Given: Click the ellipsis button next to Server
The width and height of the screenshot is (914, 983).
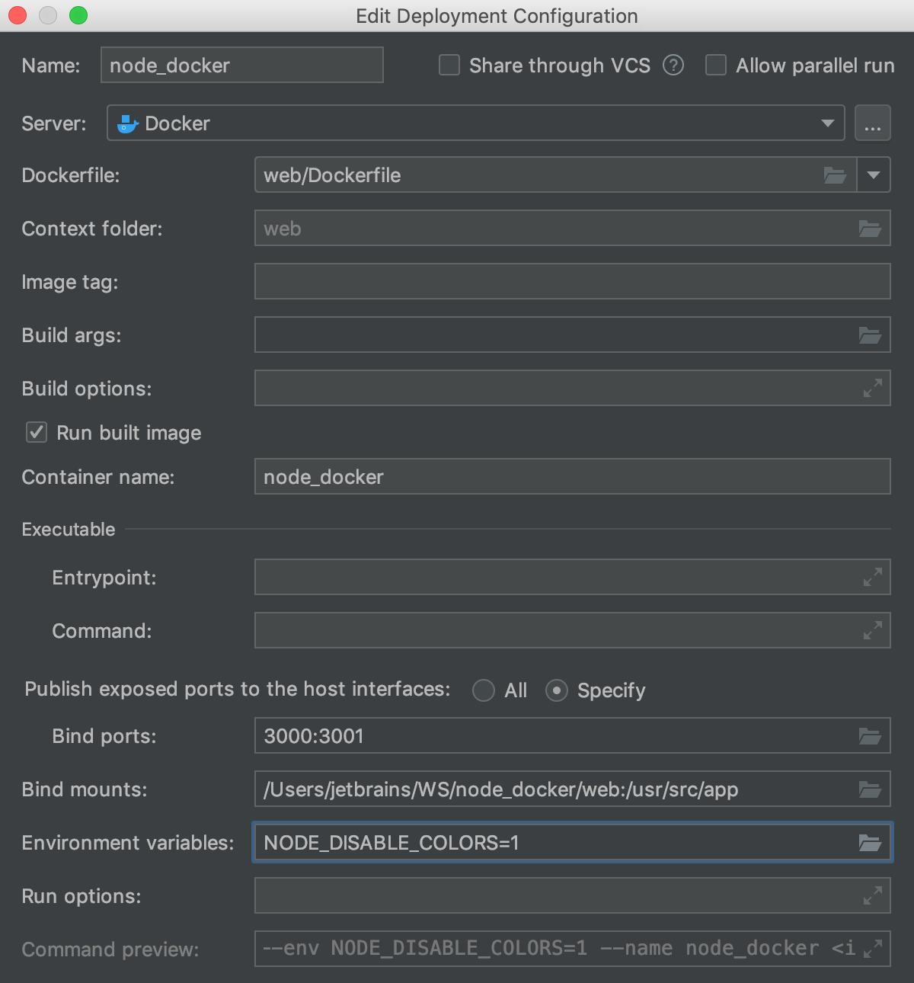Looking at the screenshot, I should [x=873, y=123].
